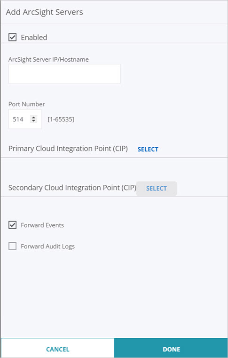Confirm with the DONE button
This screenshot has height=358, width=228.
[x=171, y=349]
